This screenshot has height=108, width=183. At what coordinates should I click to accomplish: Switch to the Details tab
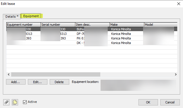tap(12, 17)
